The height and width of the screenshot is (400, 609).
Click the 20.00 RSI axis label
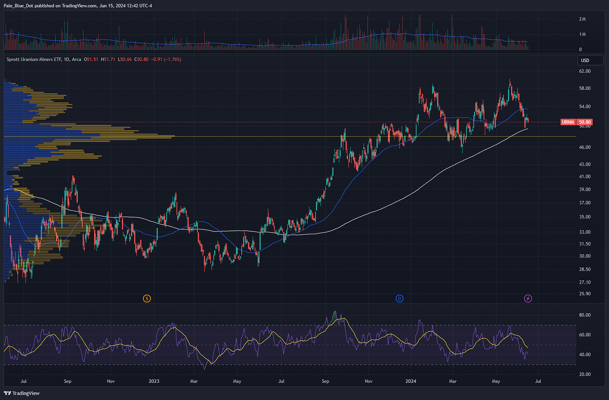[x=585, y=374]
